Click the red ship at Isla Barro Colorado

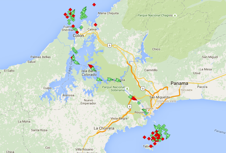click(90, 66)
